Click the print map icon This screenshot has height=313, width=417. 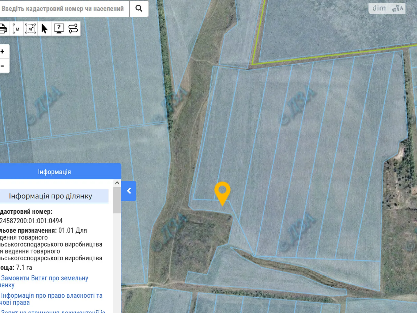tap(3, 28)
